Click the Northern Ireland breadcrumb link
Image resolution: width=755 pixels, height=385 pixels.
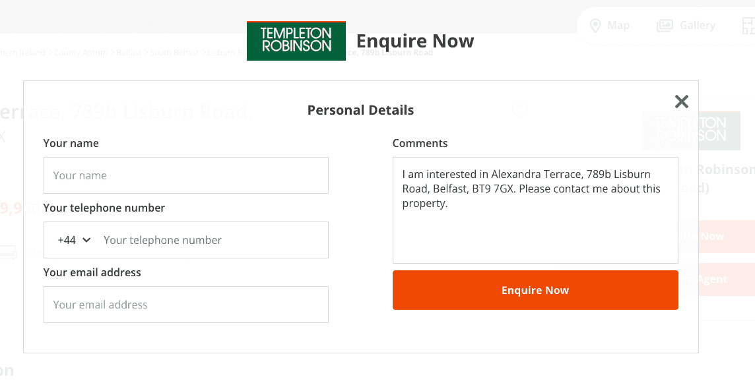(22, 53)
